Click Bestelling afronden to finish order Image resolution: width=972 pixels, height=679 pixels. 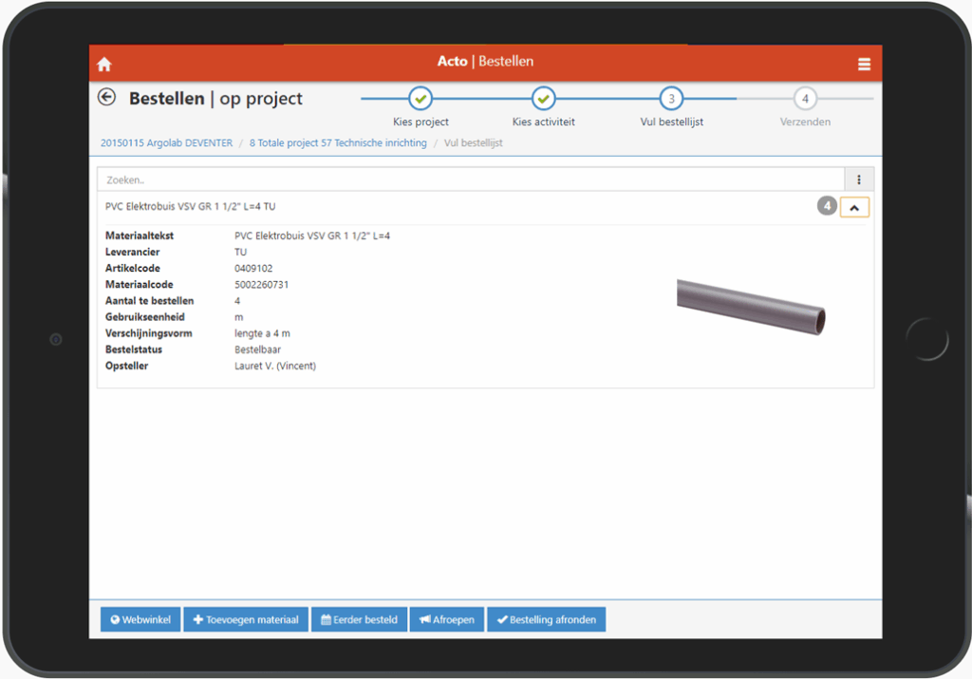pos(546,620)
